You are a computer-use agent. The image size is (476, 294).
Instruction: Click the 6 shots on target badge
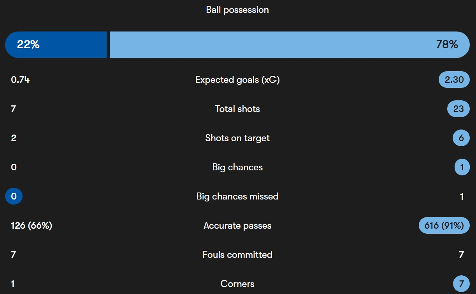point(461,138)
